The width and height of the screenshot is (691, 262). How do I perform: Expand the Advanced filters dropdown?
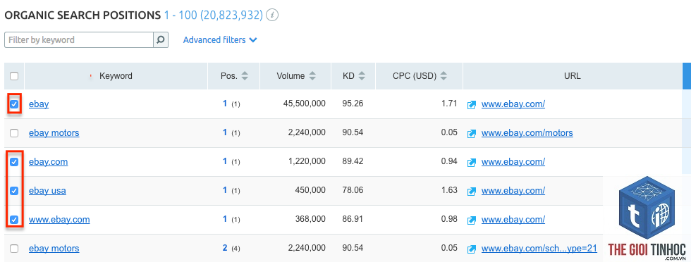click(x=220, y=39)
